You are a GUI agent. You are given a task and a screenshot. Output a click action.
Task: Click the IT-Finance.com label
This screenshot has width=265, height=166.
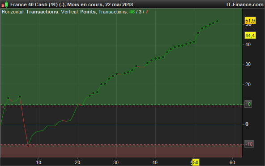[x=245, y=4]
